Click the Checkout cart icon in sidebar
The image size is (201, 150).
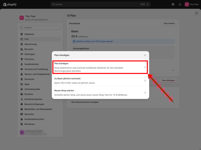pos(22,59)
